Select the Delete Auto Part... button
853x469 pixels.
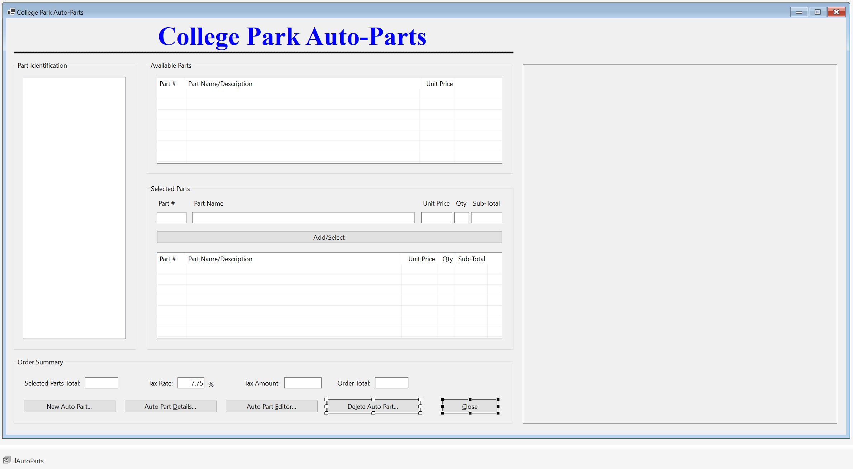[x=373, y=406]
